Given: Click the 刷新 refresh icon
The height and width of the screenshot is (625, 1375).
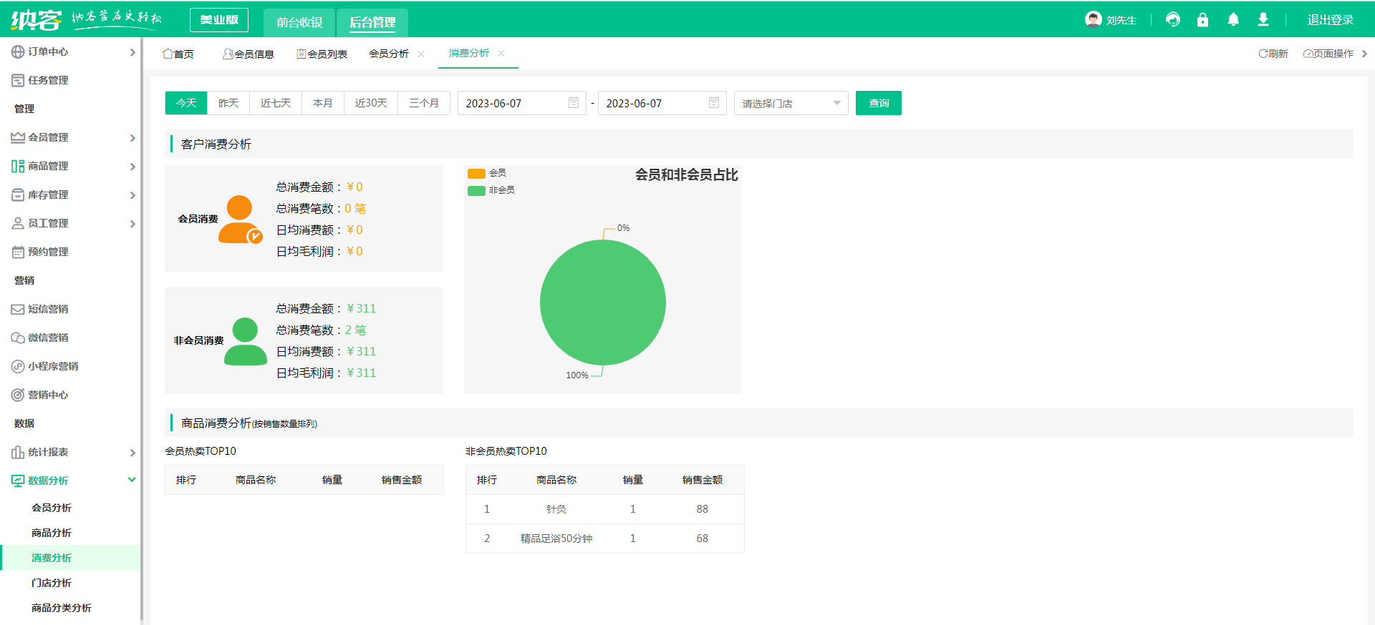Looking at the screenshot, I should 1263,54.
